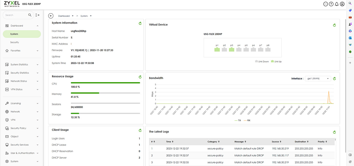This screenshot has width=354, height=166.
Task: Sort logs by Source column
Action: coord(277,142)
